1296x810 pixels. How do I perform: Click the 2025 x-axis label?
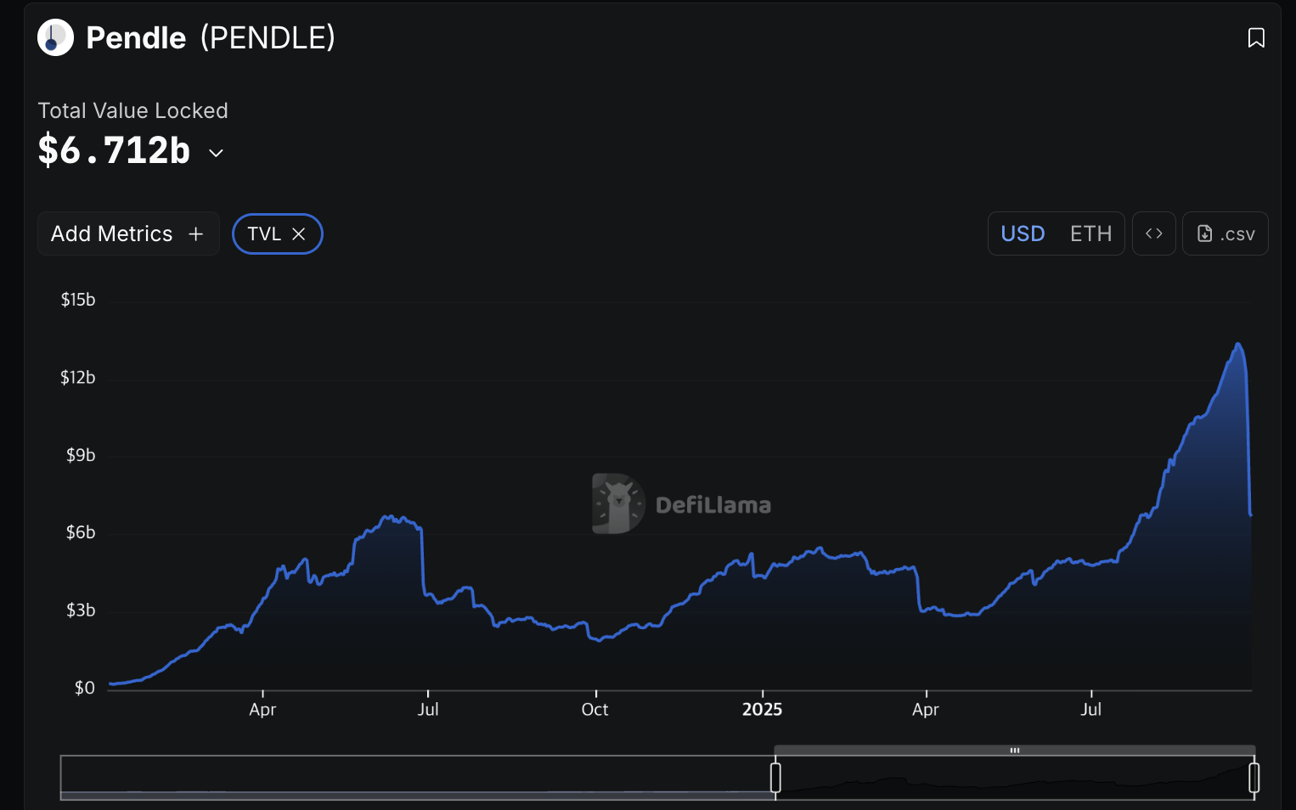pos(762,710)
